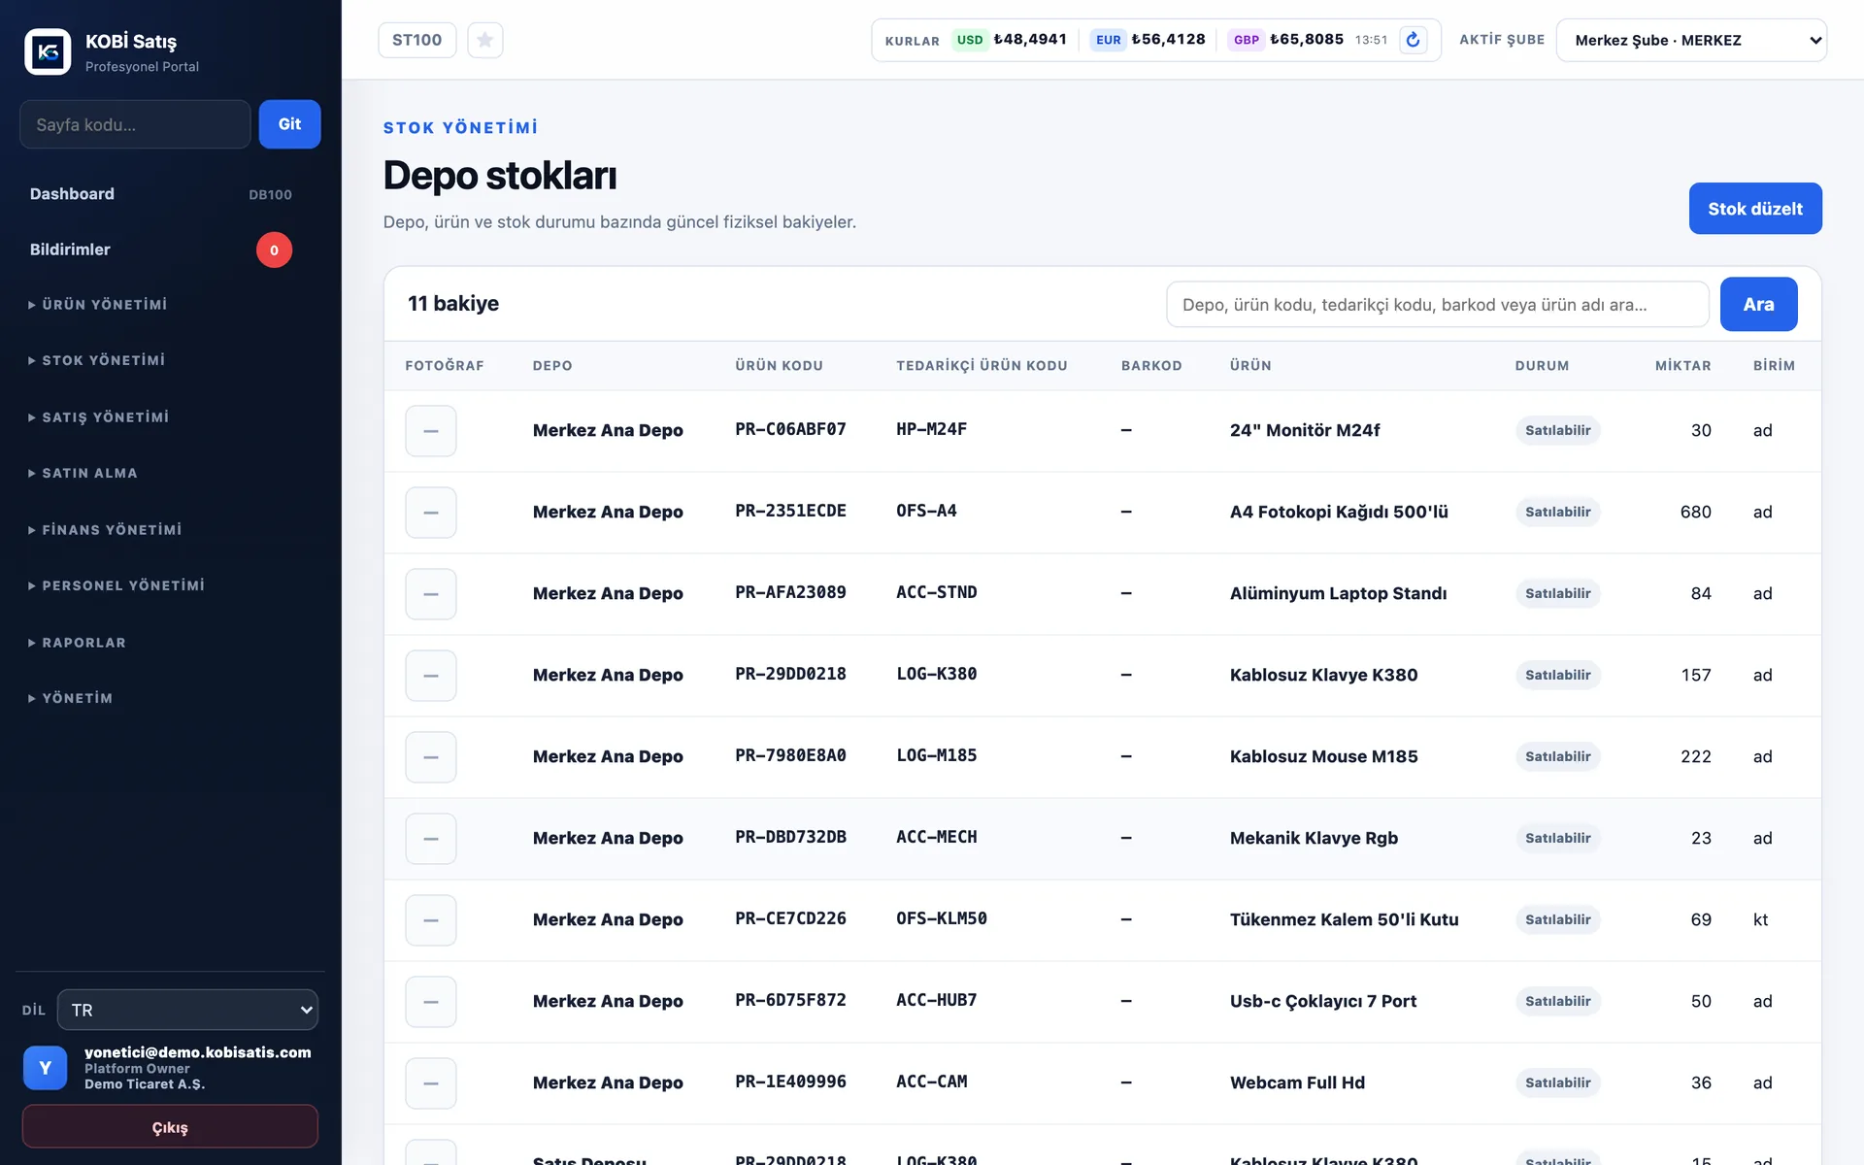The width and height of the screenshot is (1864, 1165).
Task: Click photo placeholder for Alüminyum Laptop Standı
Action: [x=431, y=593]
